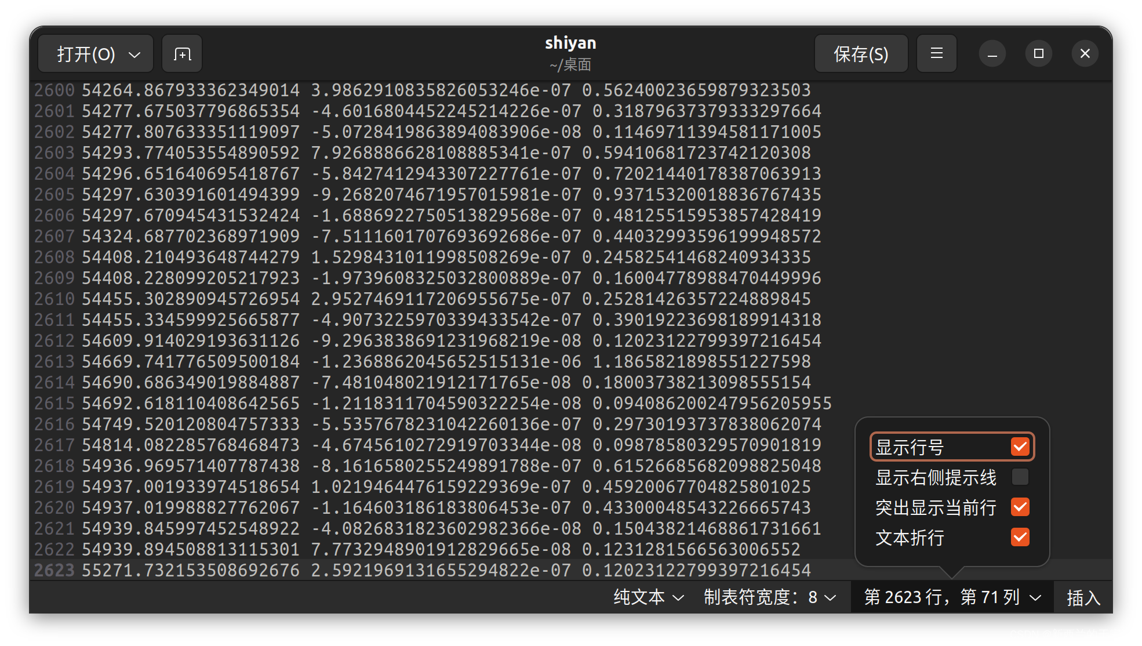
Task: Click chevron next to 打开(O)
Action: 134,55
